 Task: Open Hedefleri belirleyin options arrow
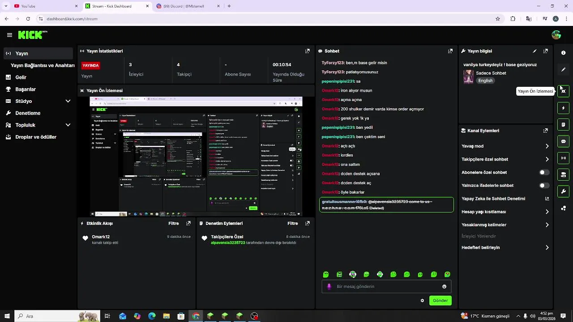[547, 247]
